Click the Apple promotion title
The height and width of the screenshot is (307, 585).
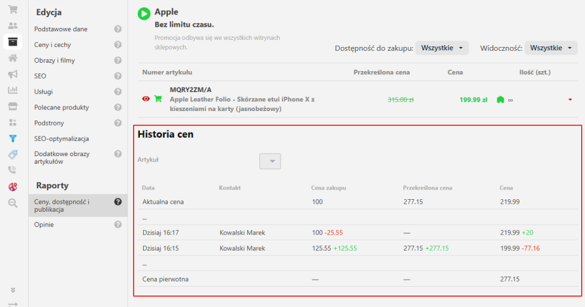[167, 12]
